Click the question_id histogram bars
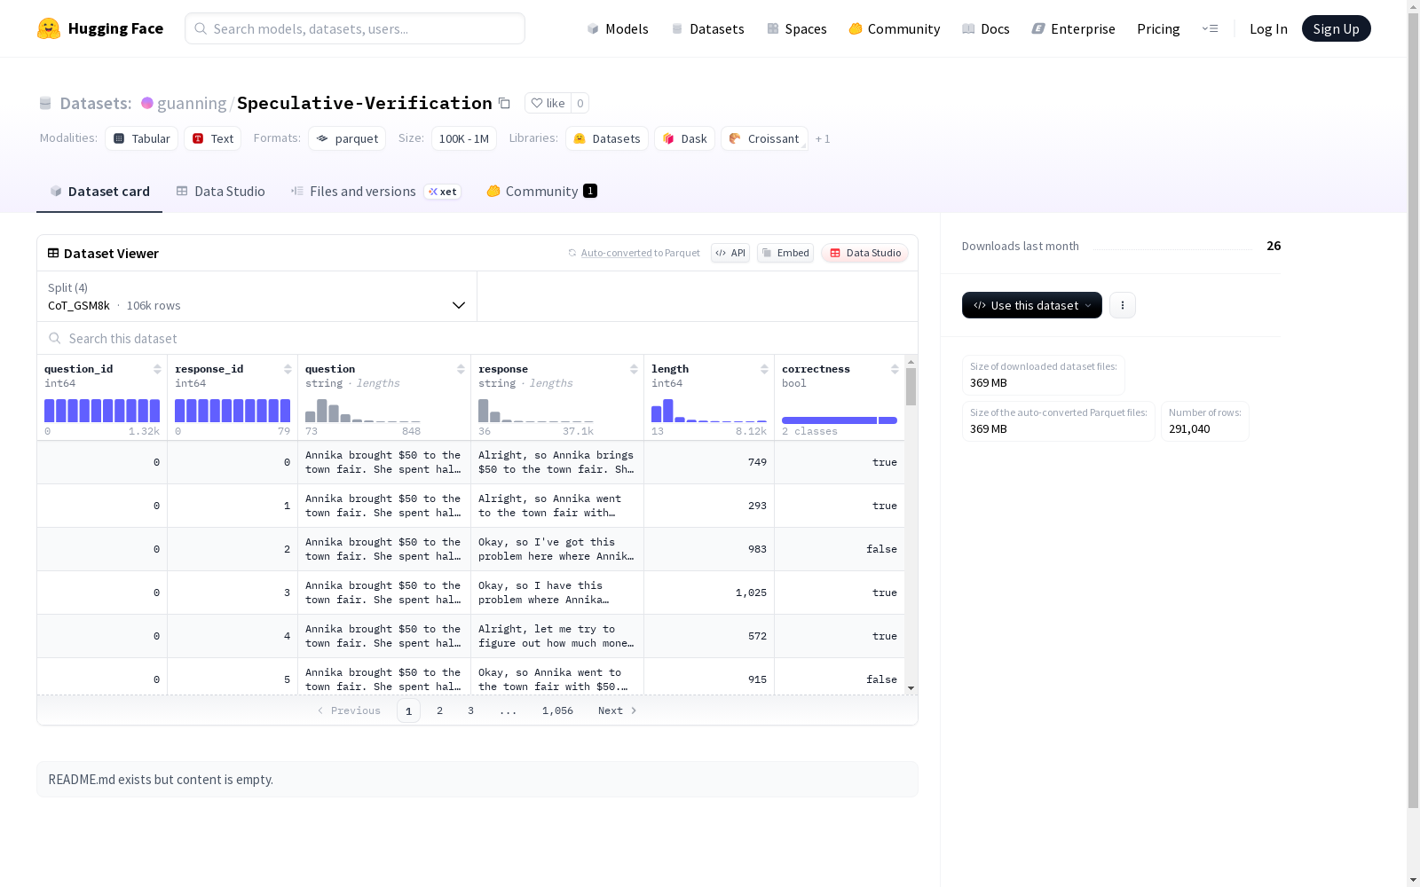Image resolution: width=1420 pixels, height=887 pixels. point(102,411)
